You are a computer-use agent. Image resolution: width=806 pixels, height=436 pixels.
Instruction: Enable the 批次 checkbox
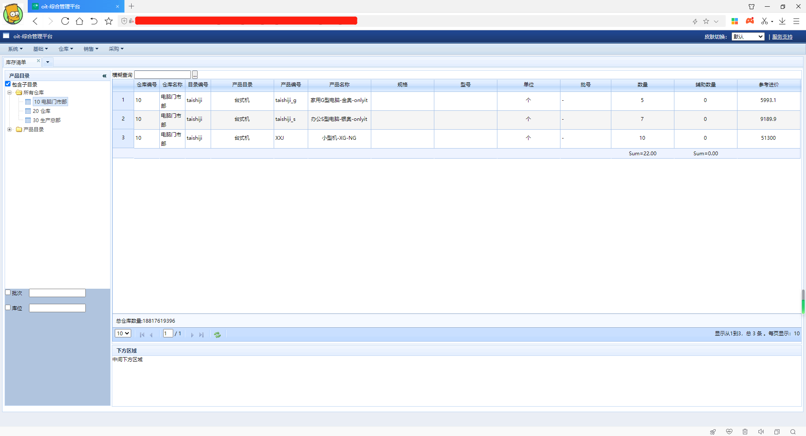pyautogui.click(x=8, y=292)
